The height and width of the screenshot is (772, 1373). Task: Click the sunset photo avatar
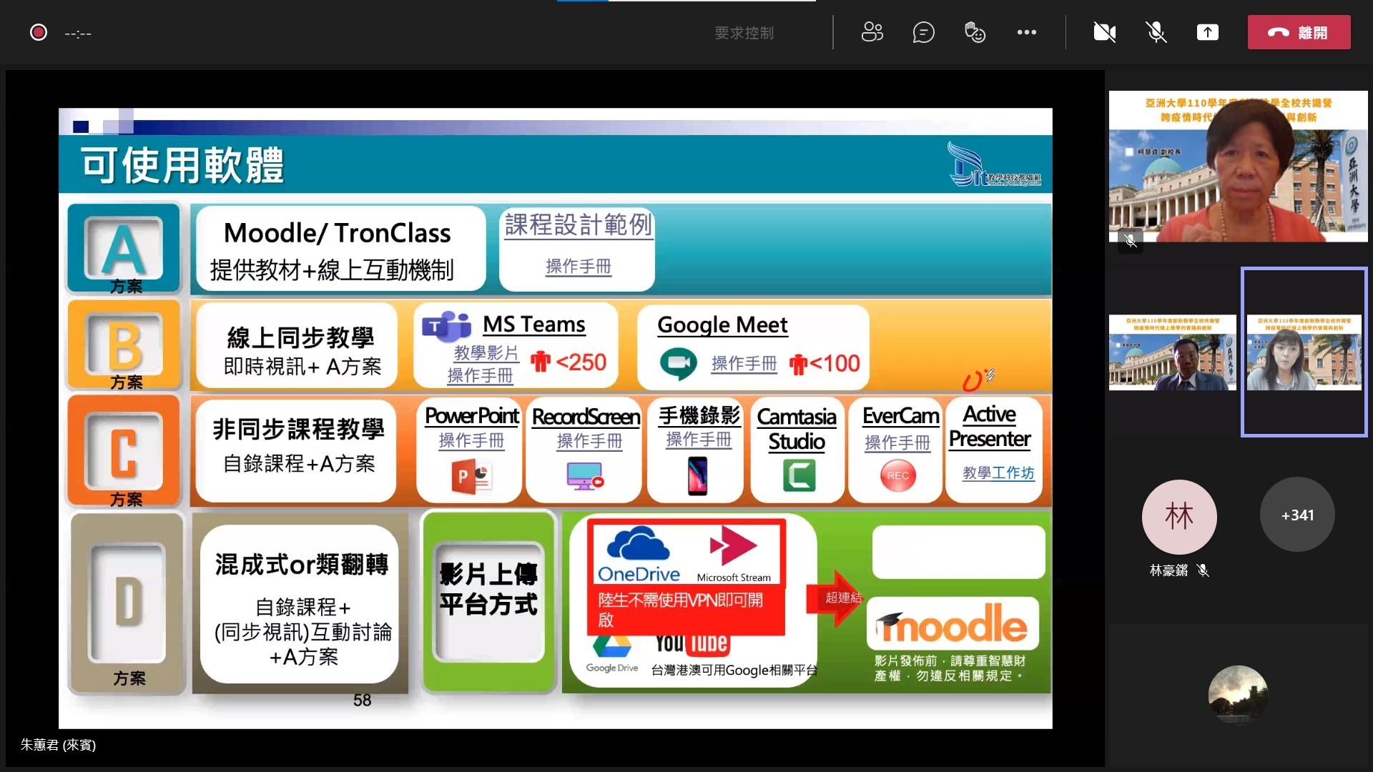click(x=1238, y=695)
